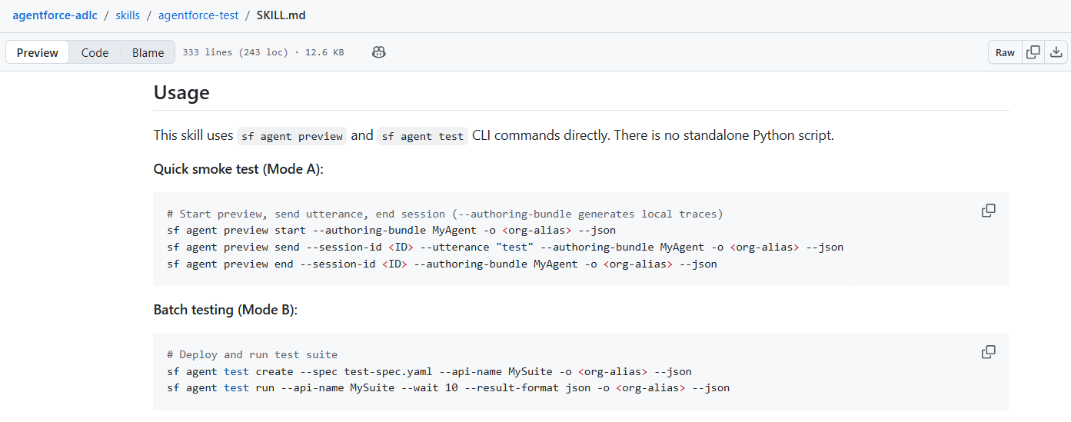This screenshot has width=1071, height=422.
Task: Switch to the Preview tab
Action: (x=38, y=52)
